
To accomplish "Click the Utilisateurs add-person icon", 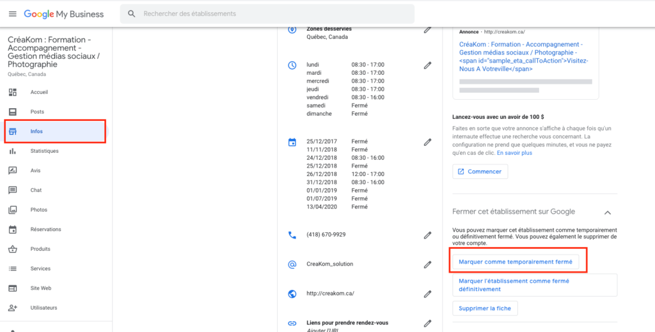I will coord(13,308).
